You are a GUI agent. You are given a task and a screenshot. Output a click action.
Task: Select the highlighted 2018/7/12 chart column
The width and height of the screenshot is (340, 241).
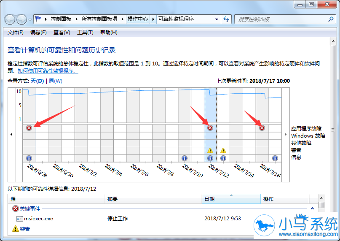tap(210, 125)
